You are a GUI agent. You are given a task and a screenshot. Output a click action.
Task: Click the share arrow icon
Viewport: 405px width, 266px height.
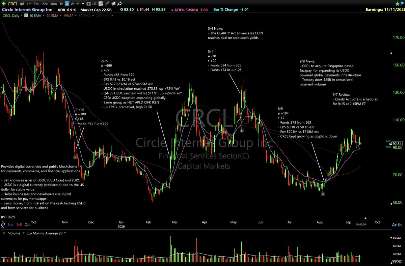120,4
